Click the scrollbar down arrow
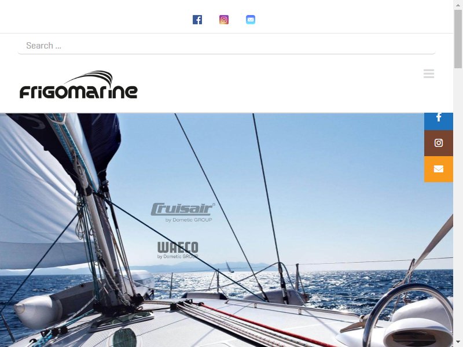Viewport: 463px width, 347px height. [x=458, y=343]
